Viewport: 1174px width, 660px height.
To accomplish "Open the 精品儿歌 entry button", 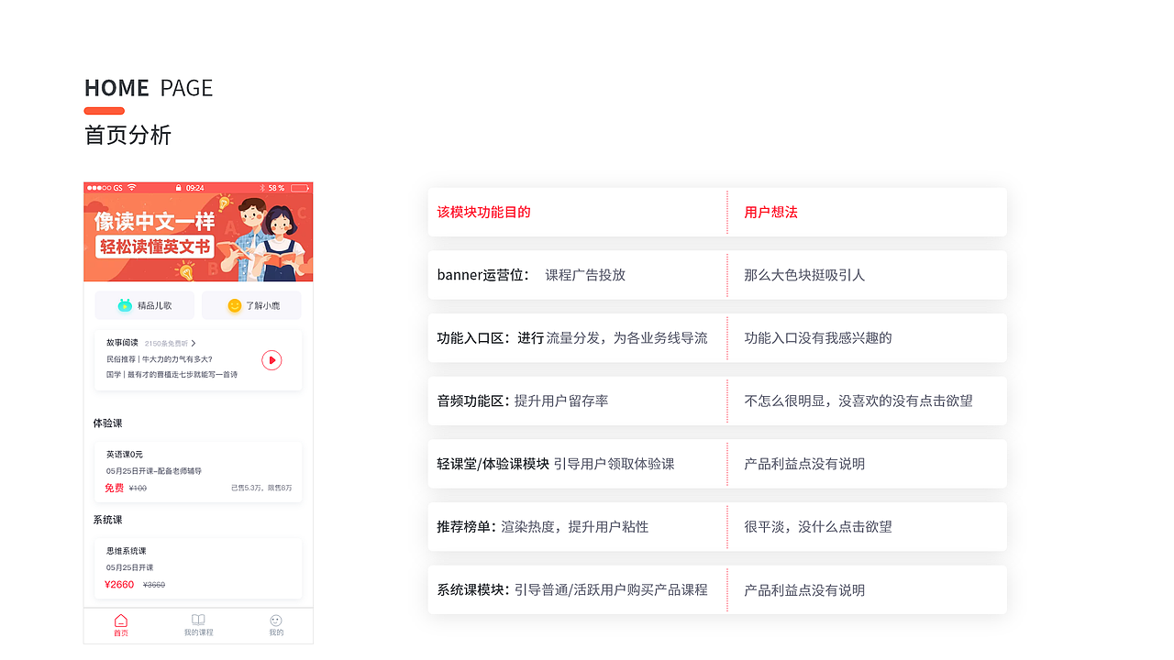I will 145,305.
